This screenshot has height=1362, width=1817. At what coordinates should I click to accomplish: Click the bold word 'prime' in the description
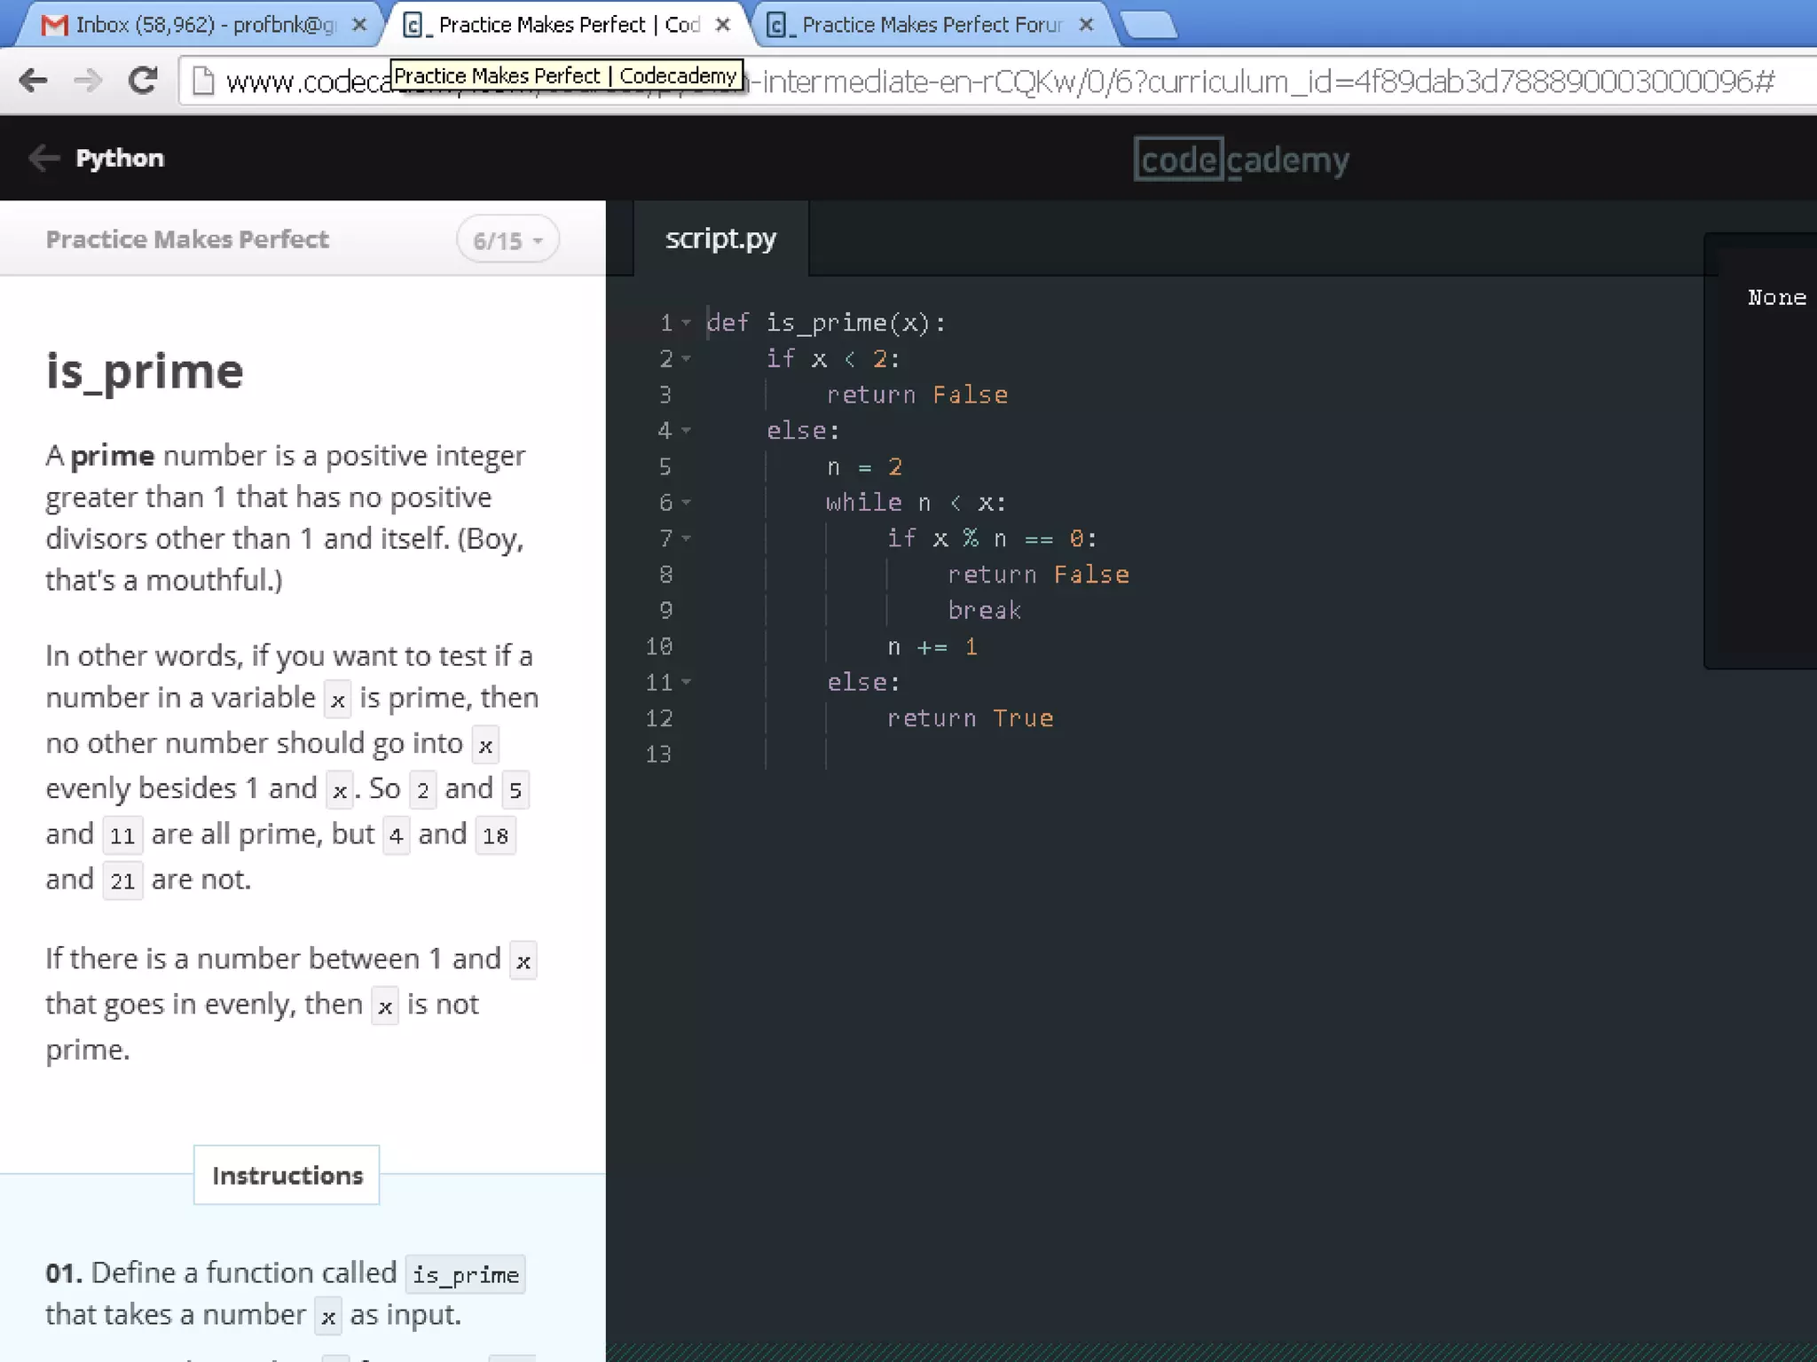[x=113, y=456]
